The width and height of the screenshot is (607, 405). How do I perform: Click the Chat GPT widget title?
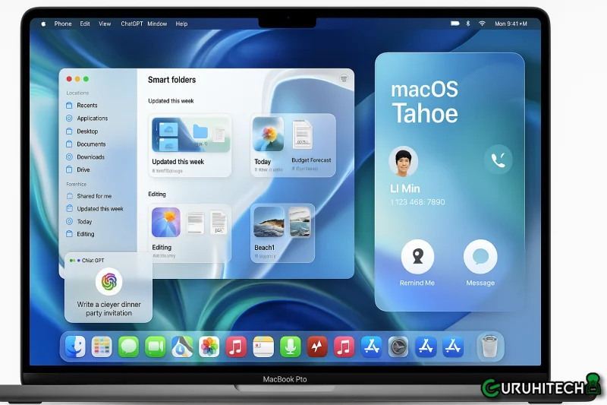pyautogui.click(x=93, y=261)
